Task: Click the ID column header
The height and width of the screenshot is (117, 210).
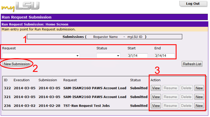Action: point(6,80)
